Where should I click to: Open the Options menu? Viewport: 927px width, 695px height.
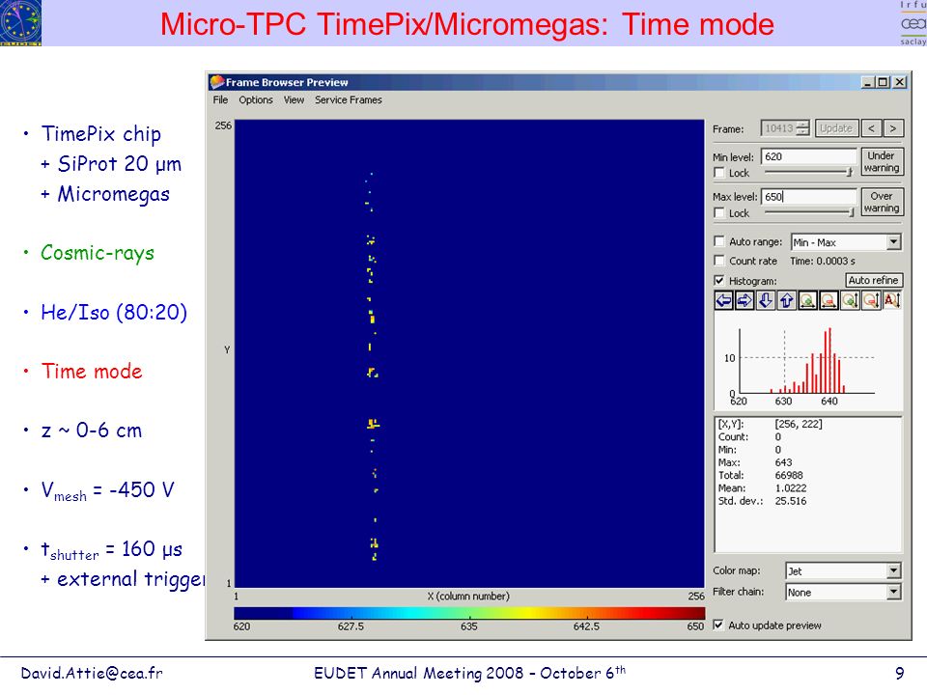click(x=256, y=99)
